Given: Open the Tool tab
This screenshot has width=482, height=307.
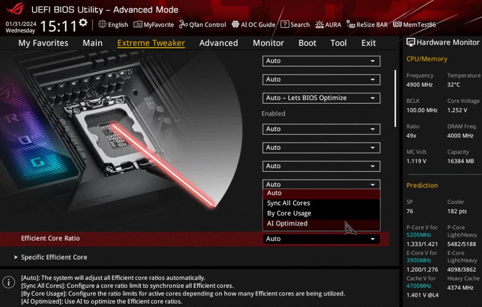Looking at the screenshot, I should coord(338,43).
